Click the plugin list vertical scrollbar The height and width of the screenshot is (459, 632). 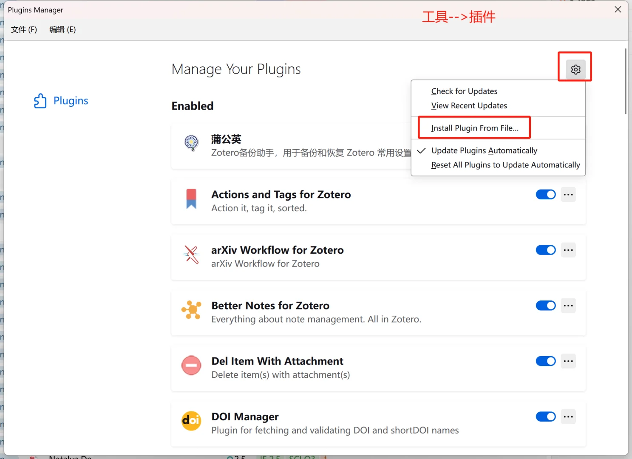pyautogui.click(x=626, y=81)
